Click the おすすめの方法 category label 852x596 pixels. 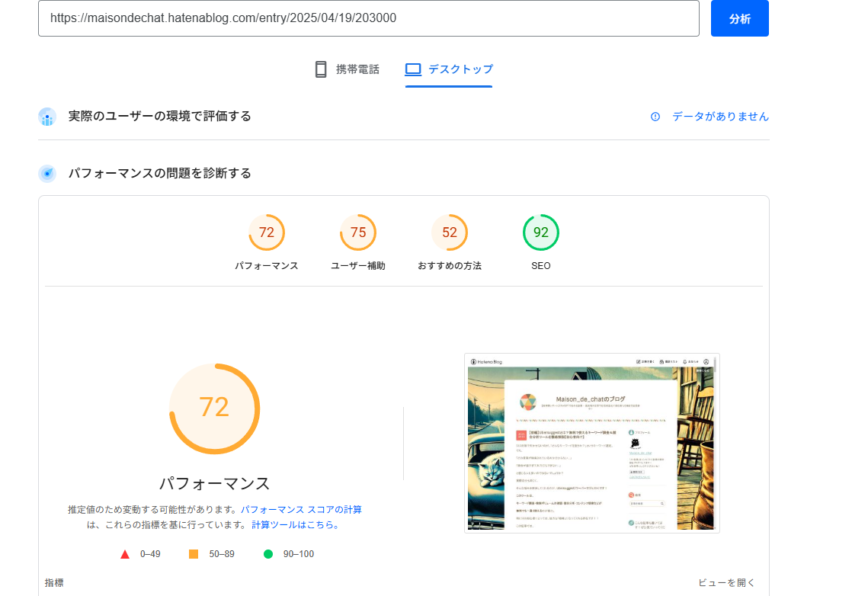[x=450, y=266]
